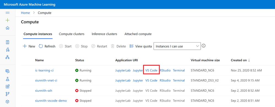Click the Sep 2, 2020 8:51 AM date

[x=245, y=101]
